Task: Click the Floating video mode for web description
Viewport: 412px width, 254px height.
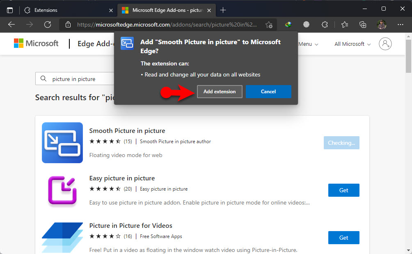Action: tap(126, 155)
